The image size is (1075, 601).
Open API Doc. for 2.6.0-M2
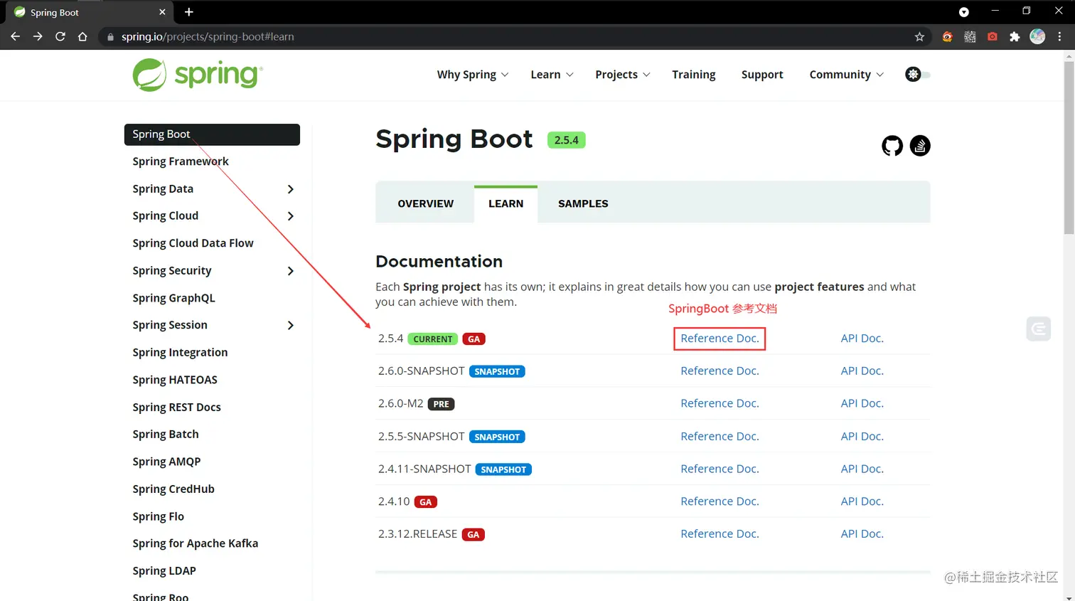click(x=862, y=403)
